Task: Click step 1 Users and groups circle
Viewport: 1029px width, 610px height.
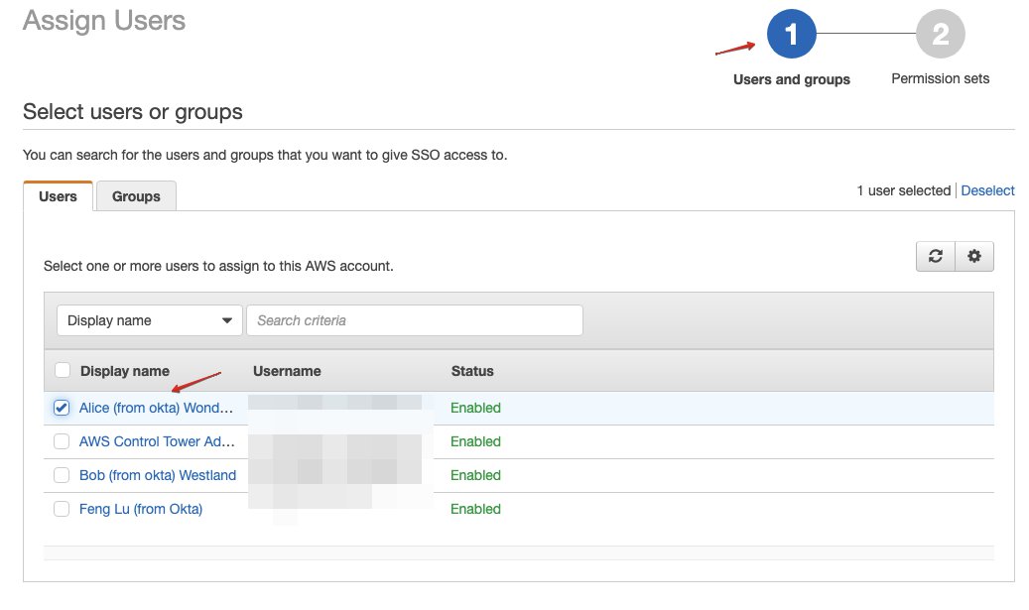Action: pos(792,34)
